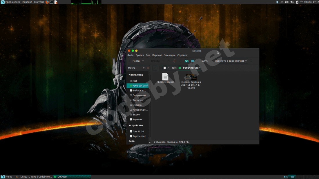Expand the Сеть sidebar section
Screen dimensions: 319x179
click(131, 141)
